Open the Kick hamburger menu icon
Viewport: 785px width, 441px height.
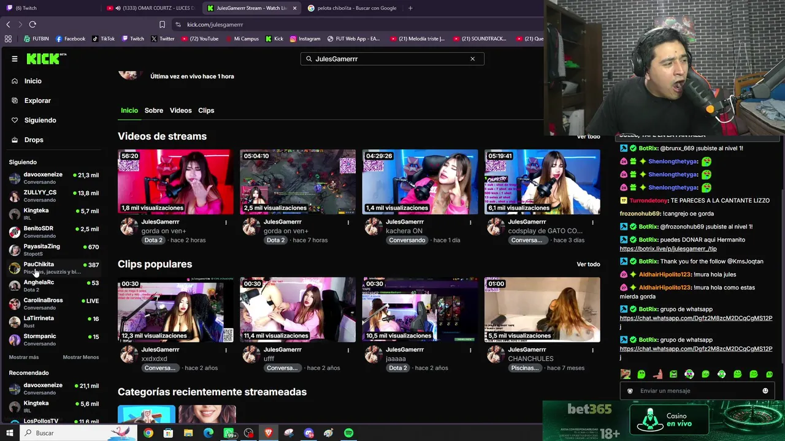click(x=15, y=59)
